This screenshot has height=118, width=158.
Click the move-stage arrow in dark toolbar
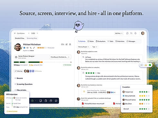(x=33, y=101)
